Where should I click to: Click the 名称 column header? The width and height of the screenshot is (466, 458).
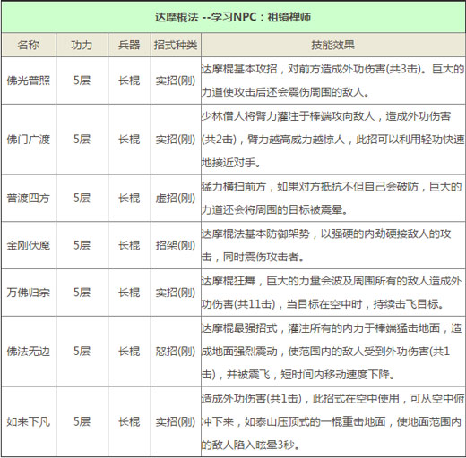29,45
